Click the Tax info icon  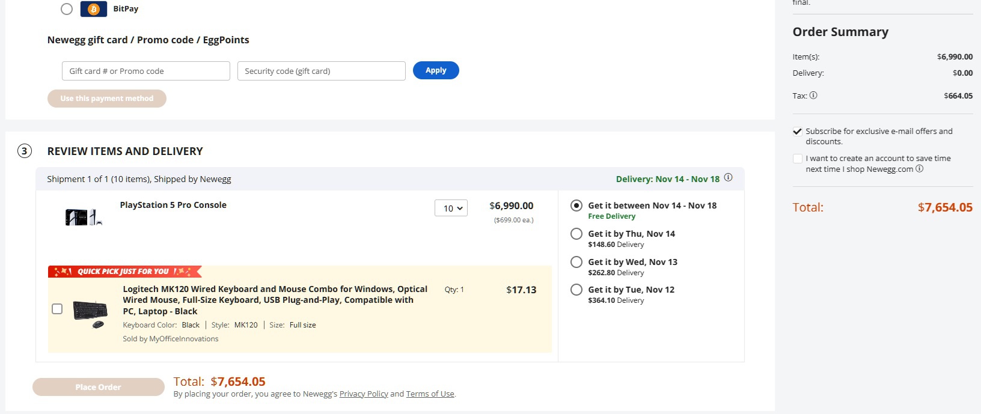[813, 95]
